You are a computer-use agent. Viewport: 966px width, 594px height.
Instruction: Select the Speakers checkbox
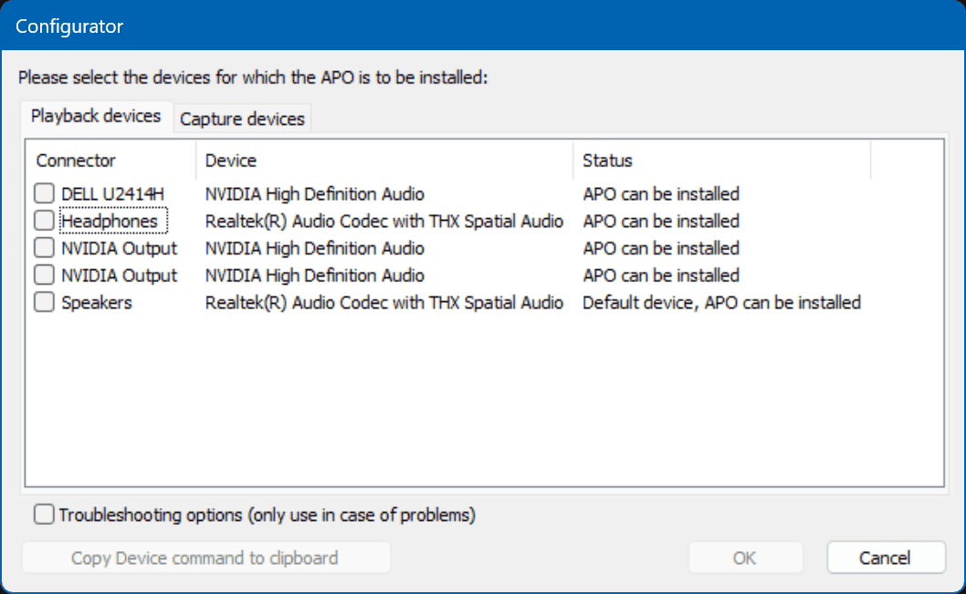click(x=44, y=303)
